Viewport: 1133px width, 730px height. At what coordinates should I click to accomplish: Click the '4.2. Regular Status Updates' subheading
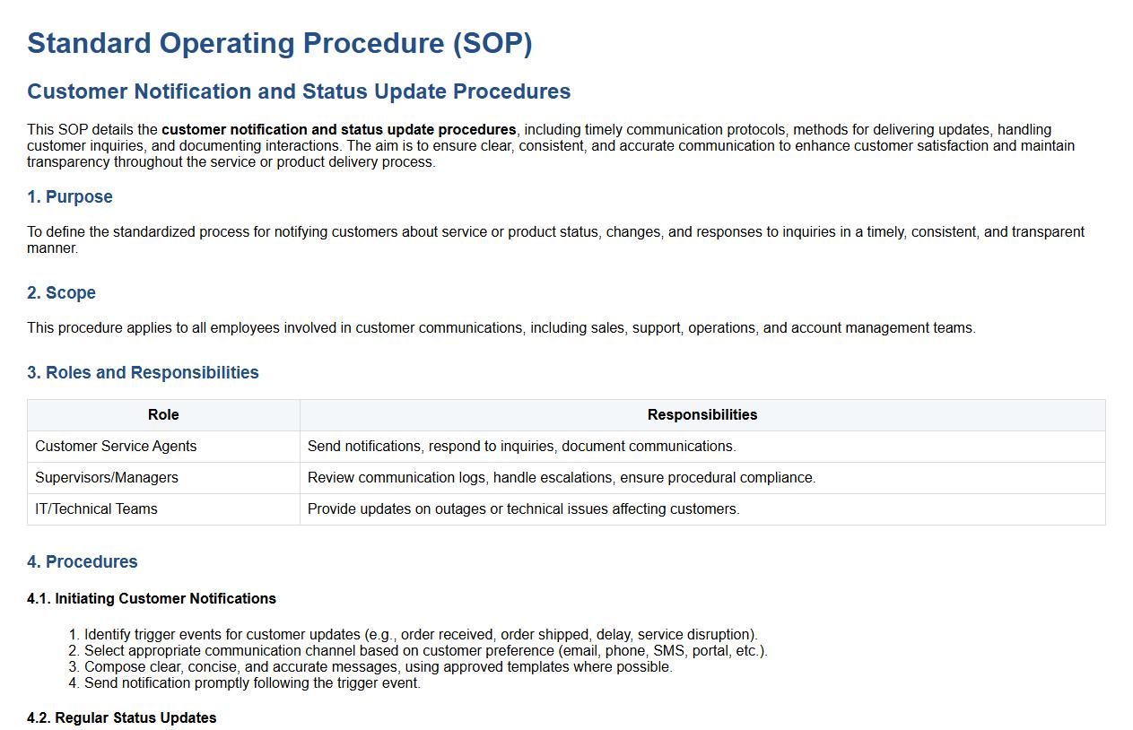pyautogui.click(x=122, y=717)
